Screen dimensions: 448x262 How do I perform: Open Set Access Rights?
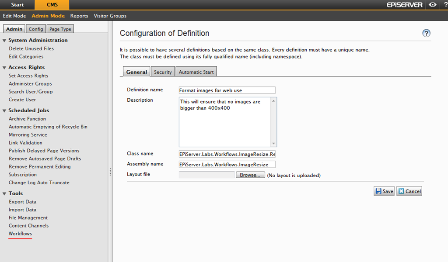28,76
